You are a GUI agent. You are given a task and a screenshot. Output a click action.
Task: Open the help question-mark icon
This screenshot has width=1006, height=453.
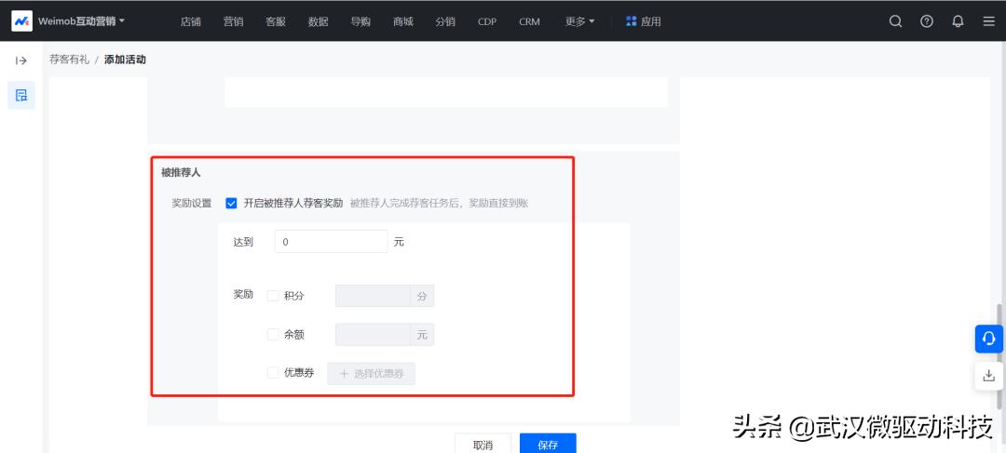point(927,21)
